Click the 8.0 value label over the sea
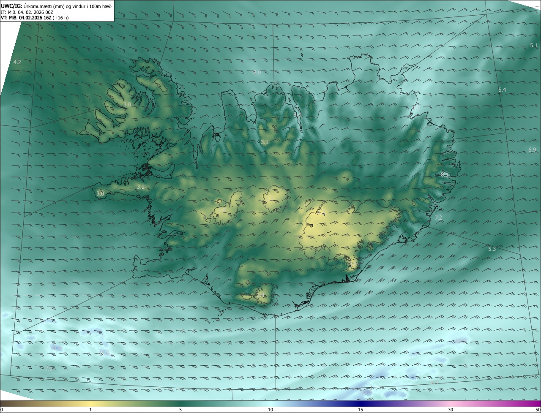 257,72
